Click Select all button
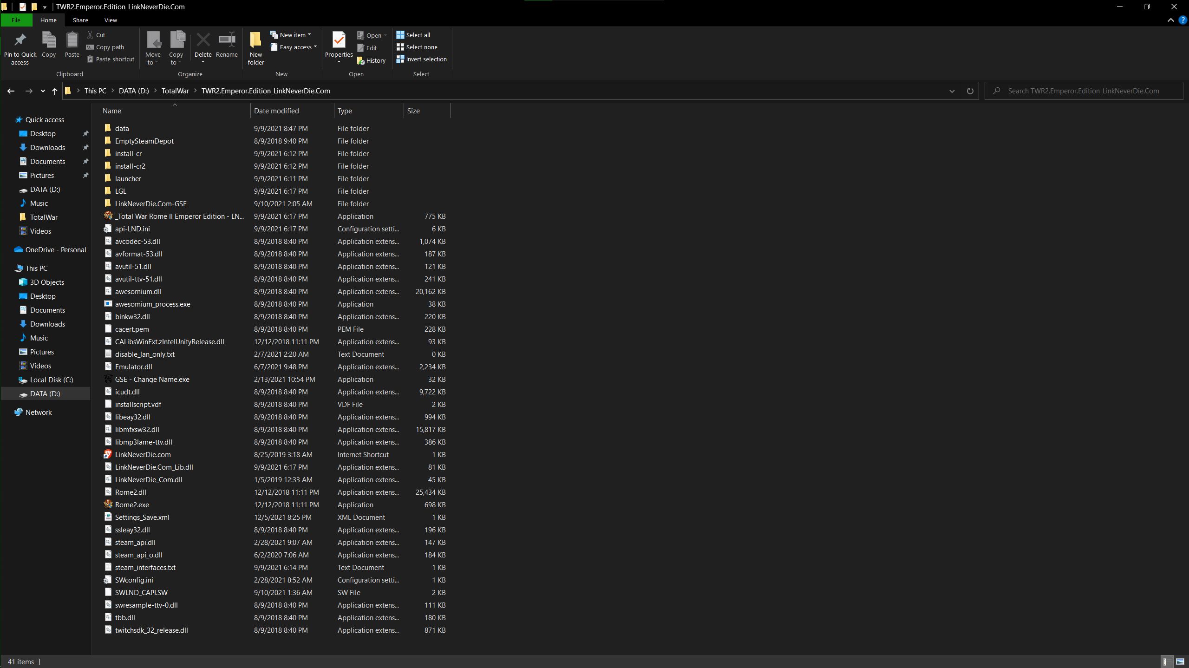This screenshot has width=1189, height=668. tap(413, 35)
